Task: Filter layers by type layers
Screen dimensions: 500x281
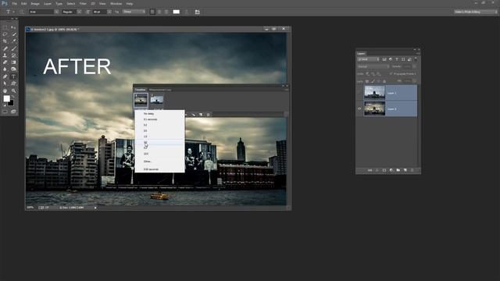Action: [397, 59]
